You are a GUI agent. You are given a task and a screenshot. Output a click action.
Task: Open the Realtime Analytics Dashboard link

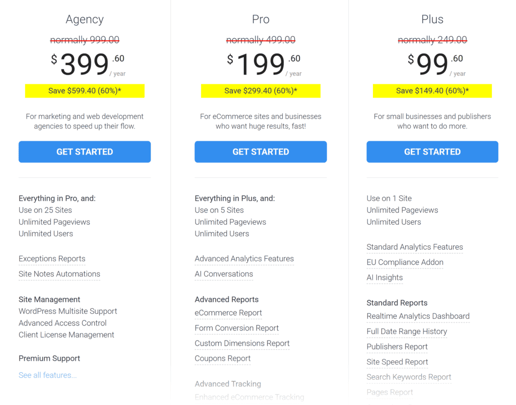click(418, 316)
